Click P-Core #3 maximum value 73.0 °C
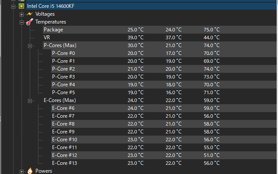This screenshot has height=174, width=278. click(x=212, y=77)
